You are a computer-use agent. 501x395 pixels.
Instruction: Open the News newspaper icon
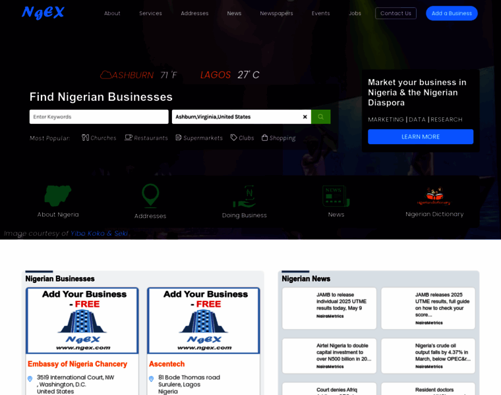(336, 196)
